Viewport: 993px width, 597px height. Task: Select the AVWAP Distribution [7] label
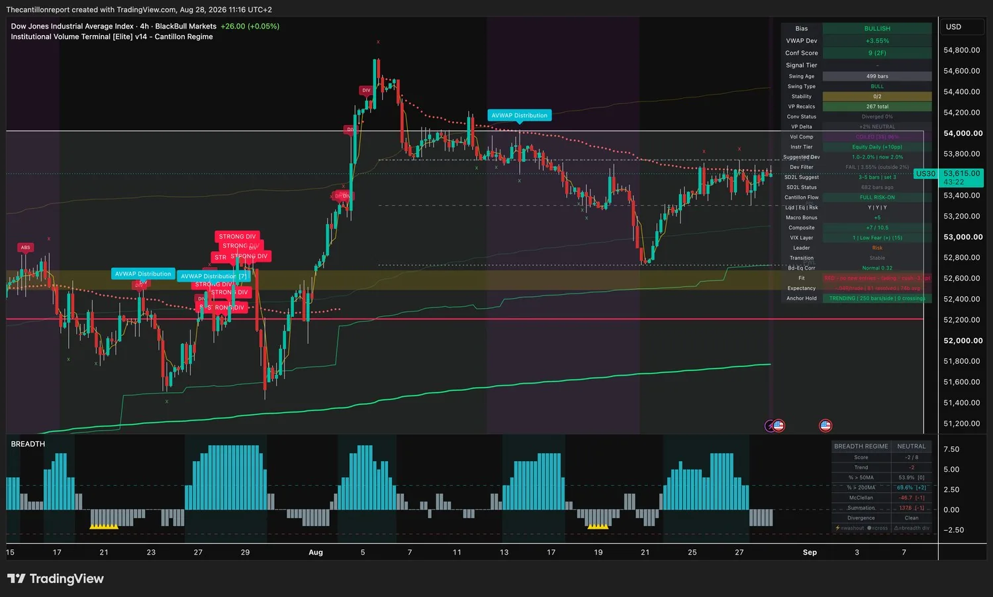[214, 276]
